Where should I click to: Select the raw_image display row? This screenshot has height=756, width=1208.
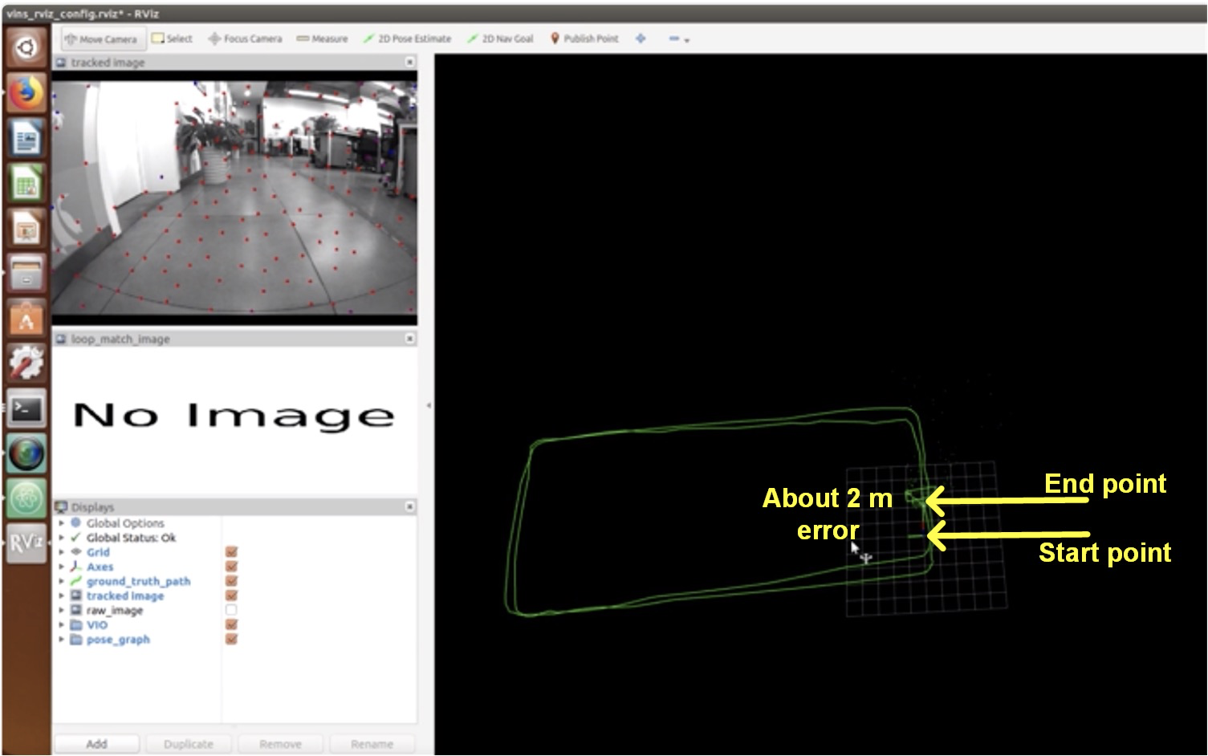[234, 610]
